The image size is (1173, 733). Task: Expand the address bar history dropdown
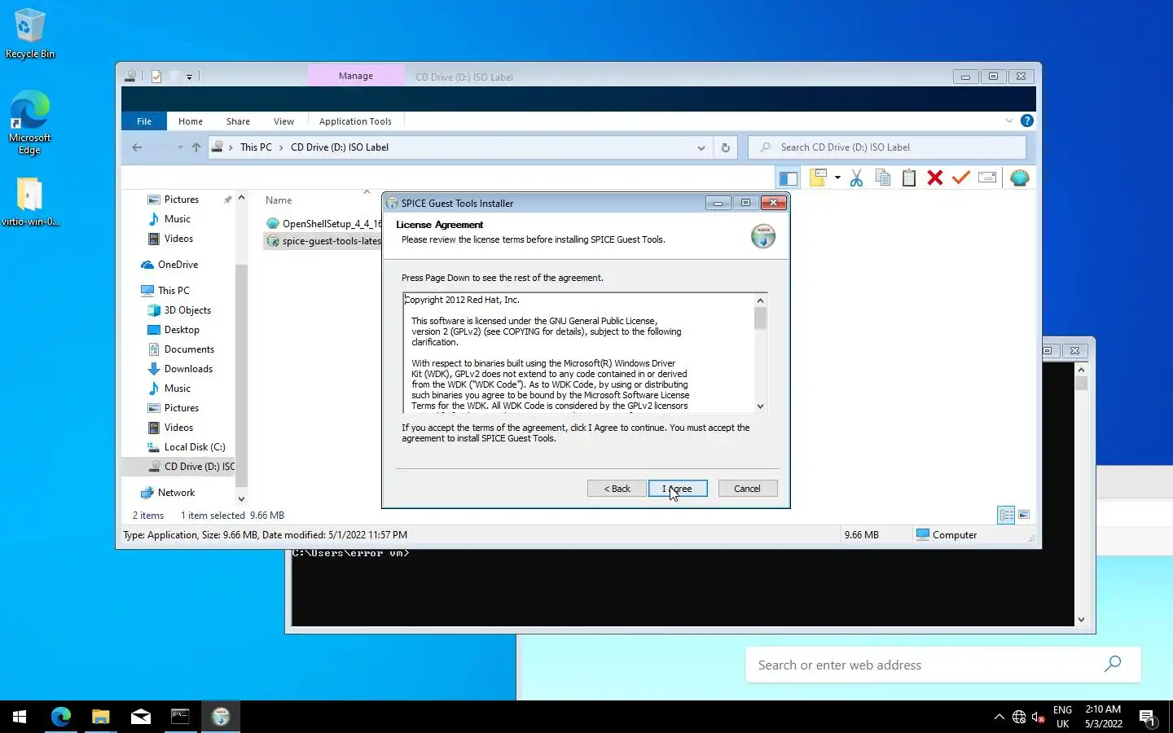tap(701, 147)
